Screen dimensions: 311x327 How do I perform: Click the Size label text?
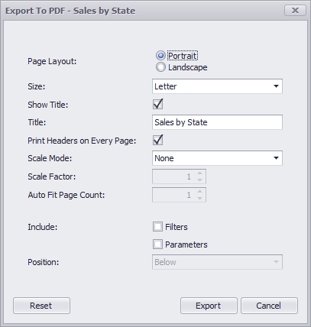[36, 86]
